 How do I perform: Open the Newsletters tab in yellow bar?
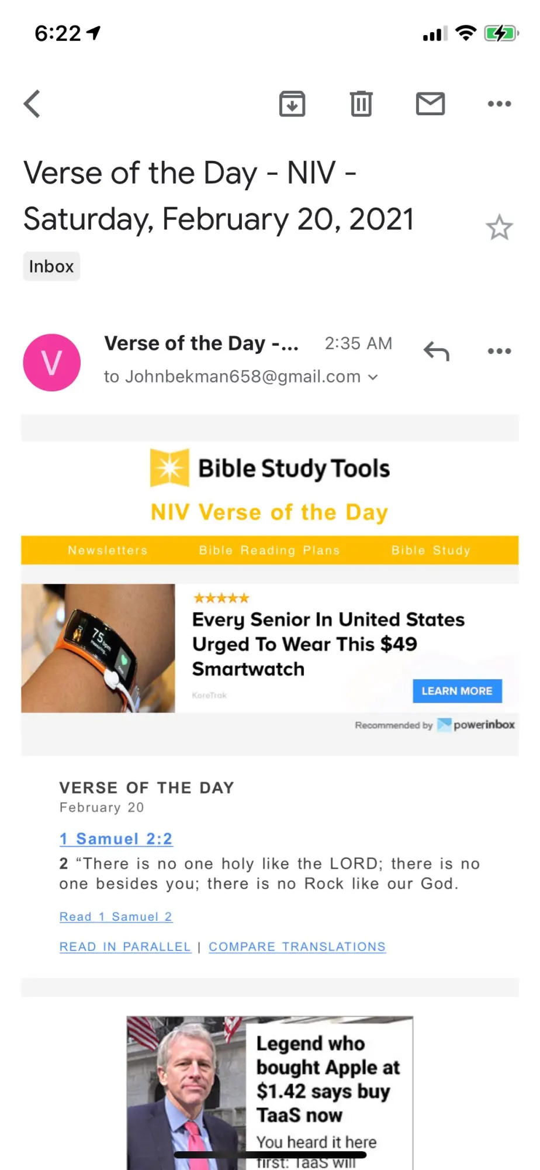108,550
